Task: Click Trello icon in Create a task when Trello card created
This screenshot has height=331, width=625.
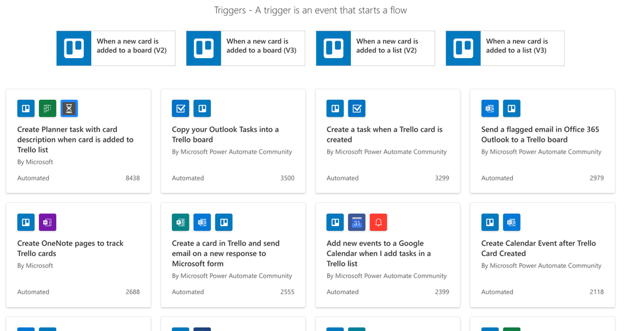Action: pos(335,108)
